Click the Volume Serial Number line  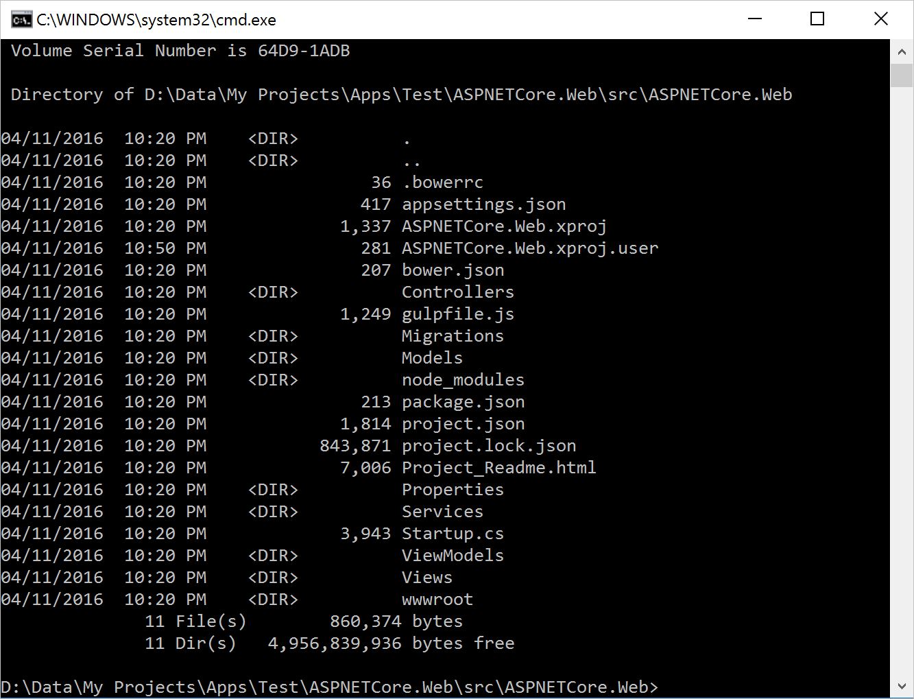[180, 51]
